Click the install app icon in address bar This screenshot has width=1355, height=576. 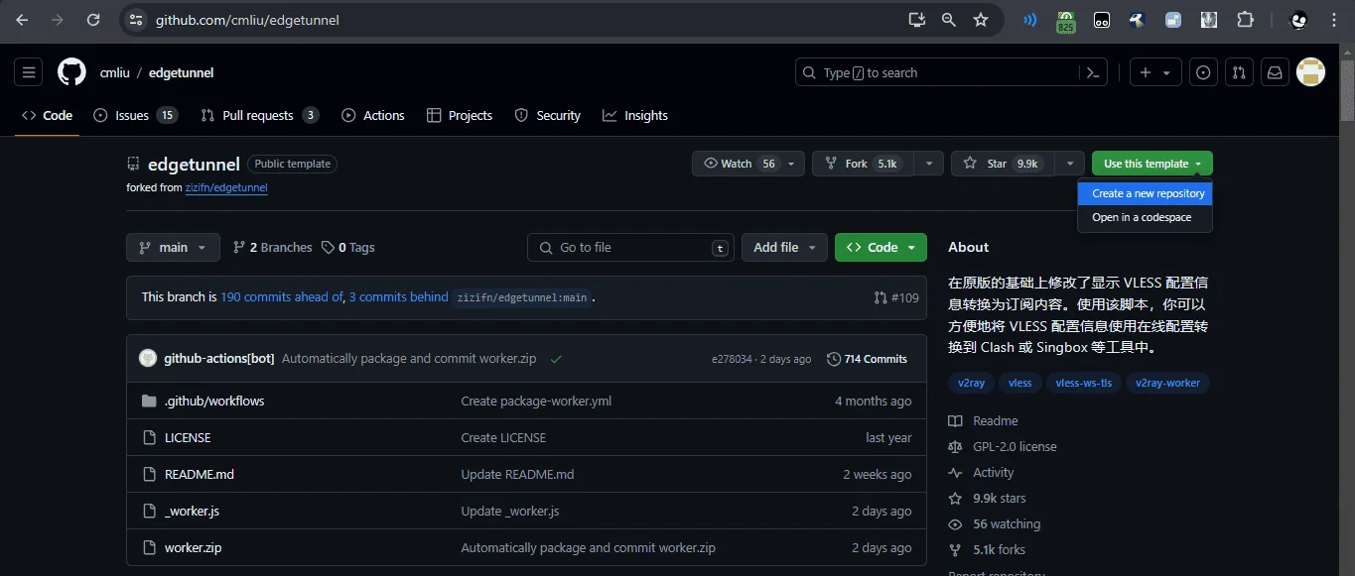(916, 20)
